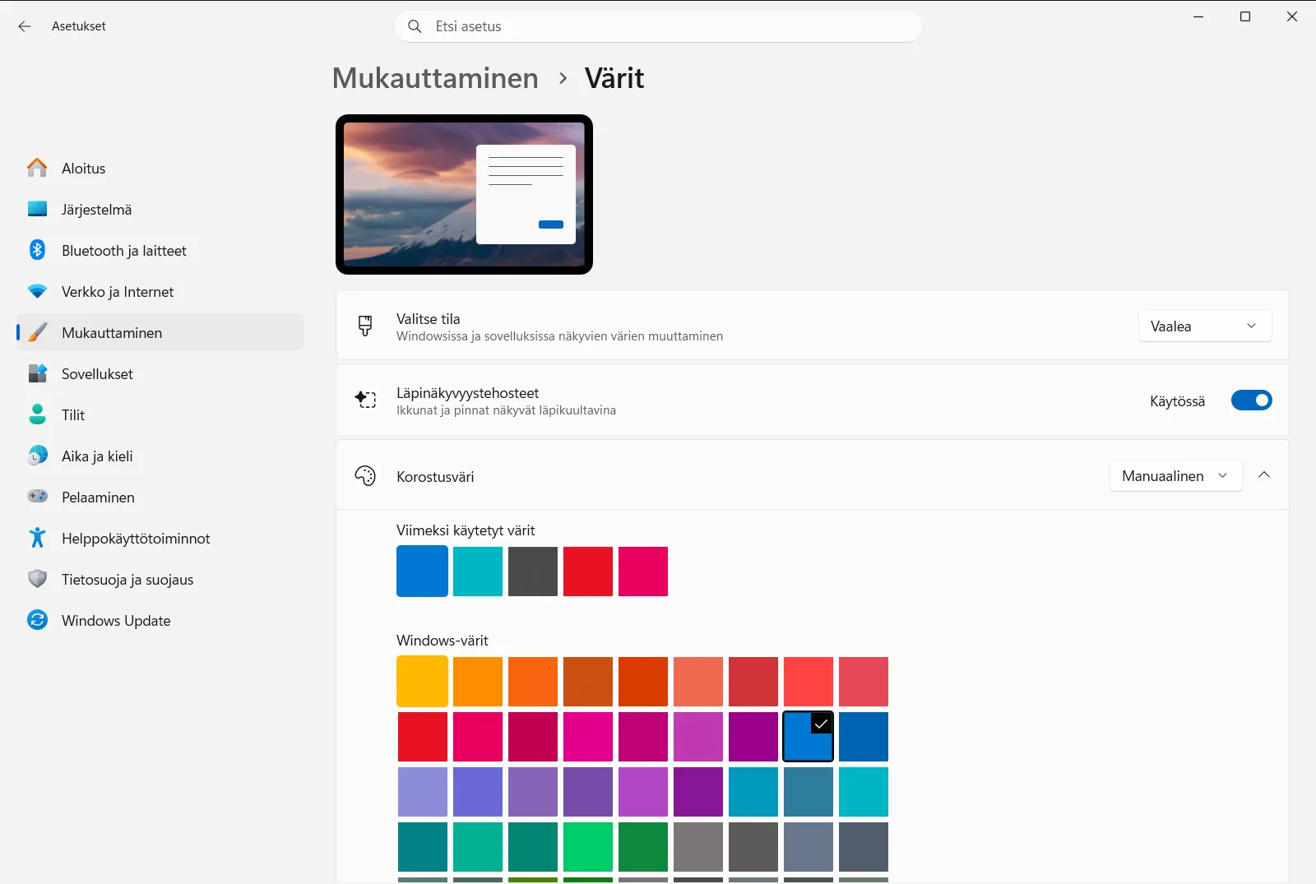Click the Helppokäyttötoiminnot accessibility icon
This screenshot has height=884, width=1316.
coord(37,538)
